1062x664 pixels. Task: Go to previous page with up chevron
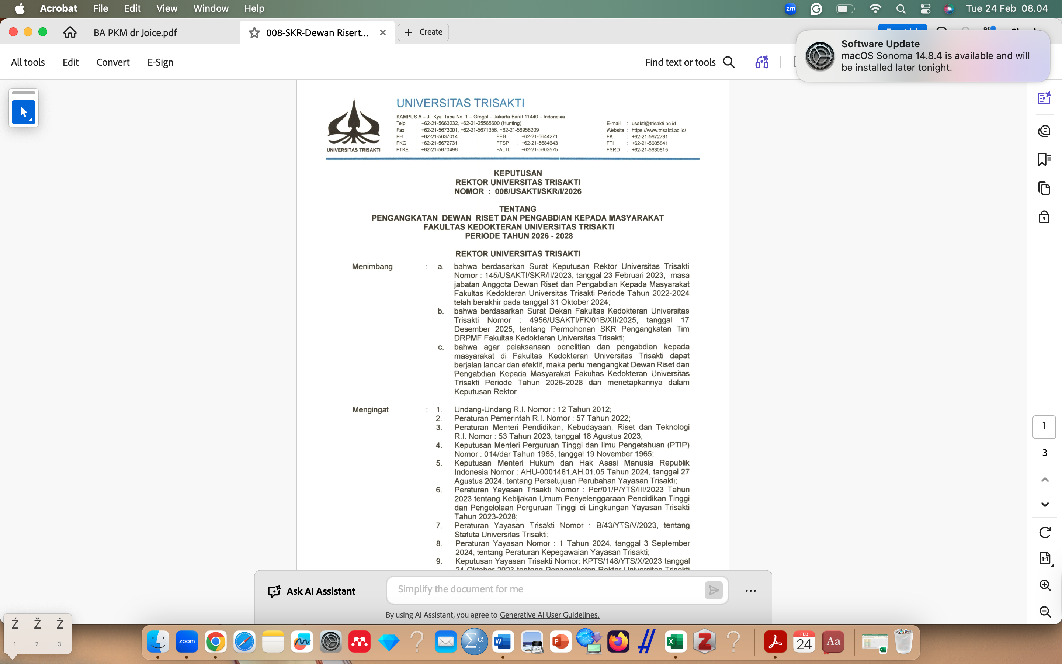[1044, 480]
